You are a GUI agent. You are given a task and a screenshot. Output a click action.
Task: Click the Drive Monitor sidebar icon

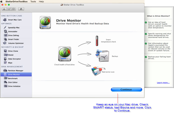tap(5, 74)
